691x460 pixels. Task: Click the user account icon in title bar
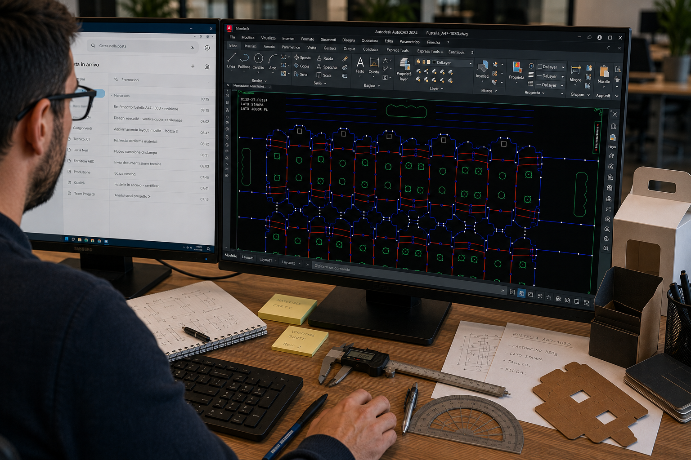pyautogui.click(x=599, y=37)
